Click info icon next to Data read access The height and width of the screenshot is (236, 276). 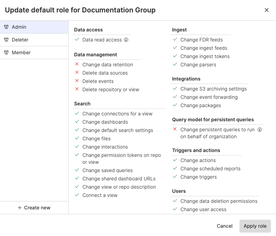click(x=126, y=40)
